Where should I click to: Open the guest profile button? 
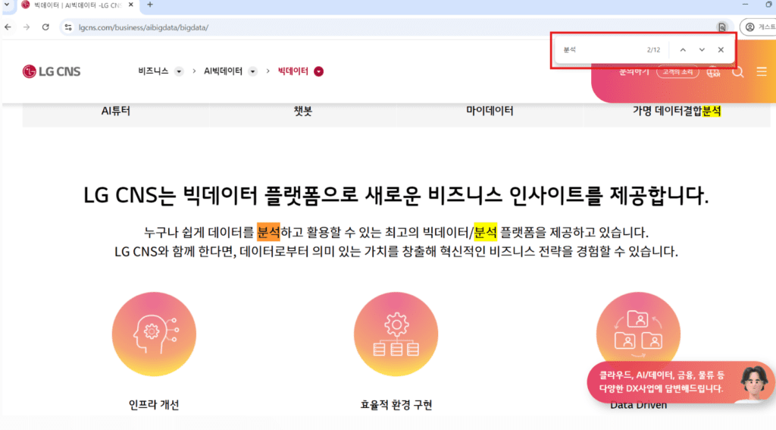click(759, 27)
